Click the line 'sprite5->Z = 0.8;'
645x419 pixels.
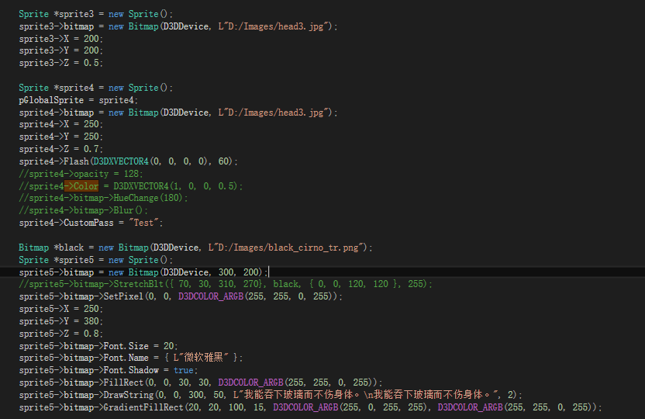click(61, 334)
